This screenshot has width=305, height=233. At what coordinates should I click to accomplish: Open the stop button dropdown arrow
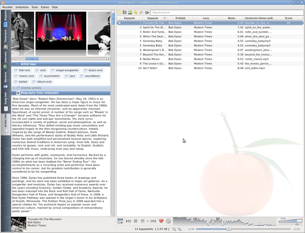[148, 221]
